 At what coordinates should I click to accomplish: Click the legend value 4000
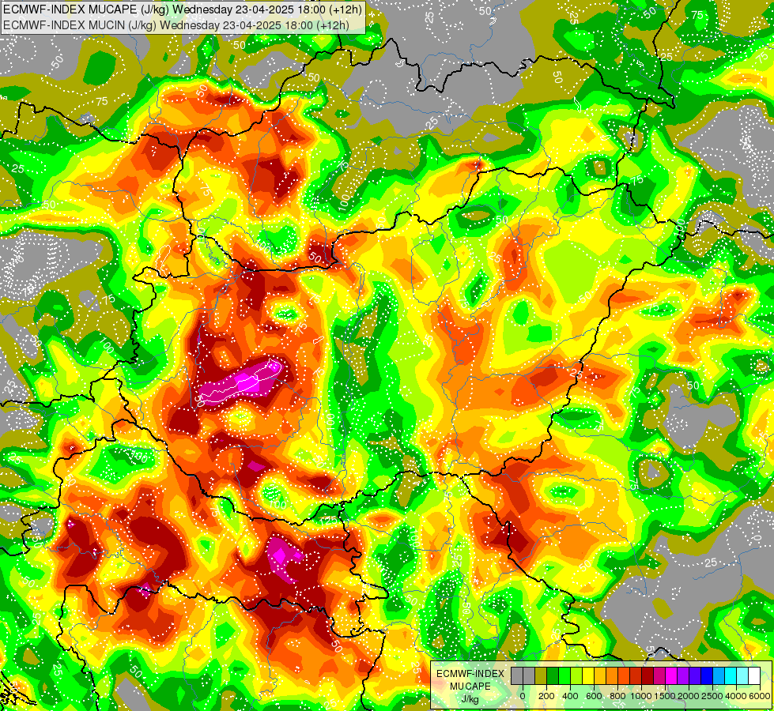click(x=736, y=696)
